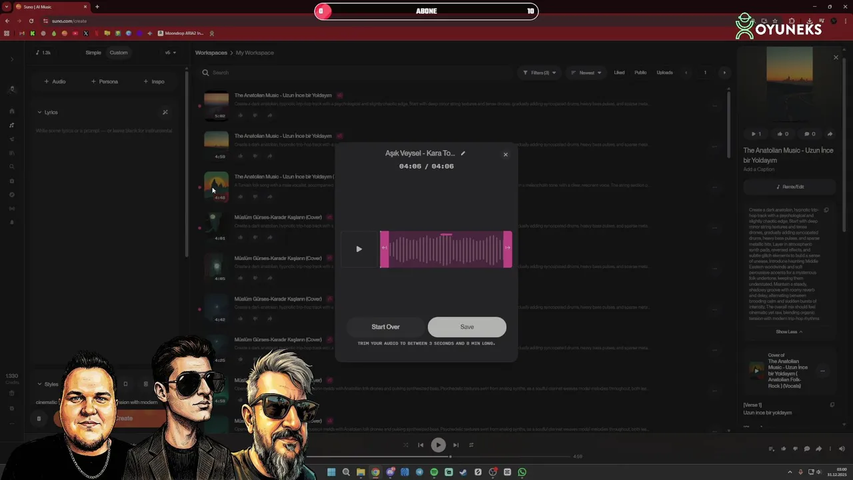Screen dimensions: 853x480
Task: Dislike the first Anatolian Music track
Action: (255, 115)
